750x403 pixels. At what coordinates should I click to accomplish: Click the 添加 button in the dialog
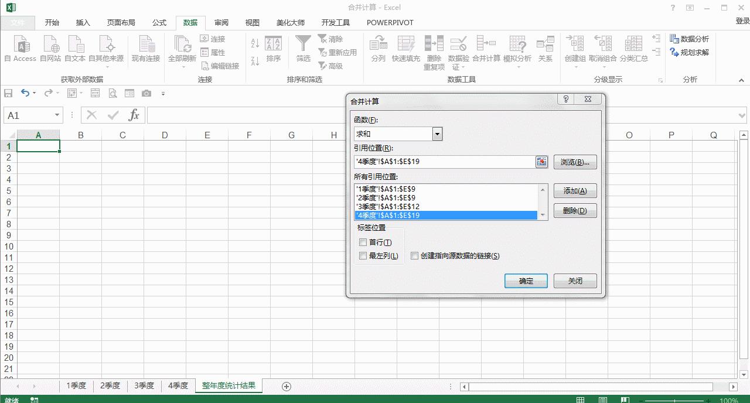(x=575, y=190)
